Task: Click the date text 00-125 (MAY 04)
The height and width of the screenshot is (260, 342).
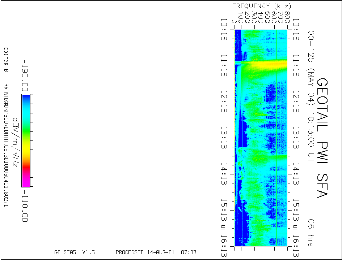Action: tap(311, 68)
